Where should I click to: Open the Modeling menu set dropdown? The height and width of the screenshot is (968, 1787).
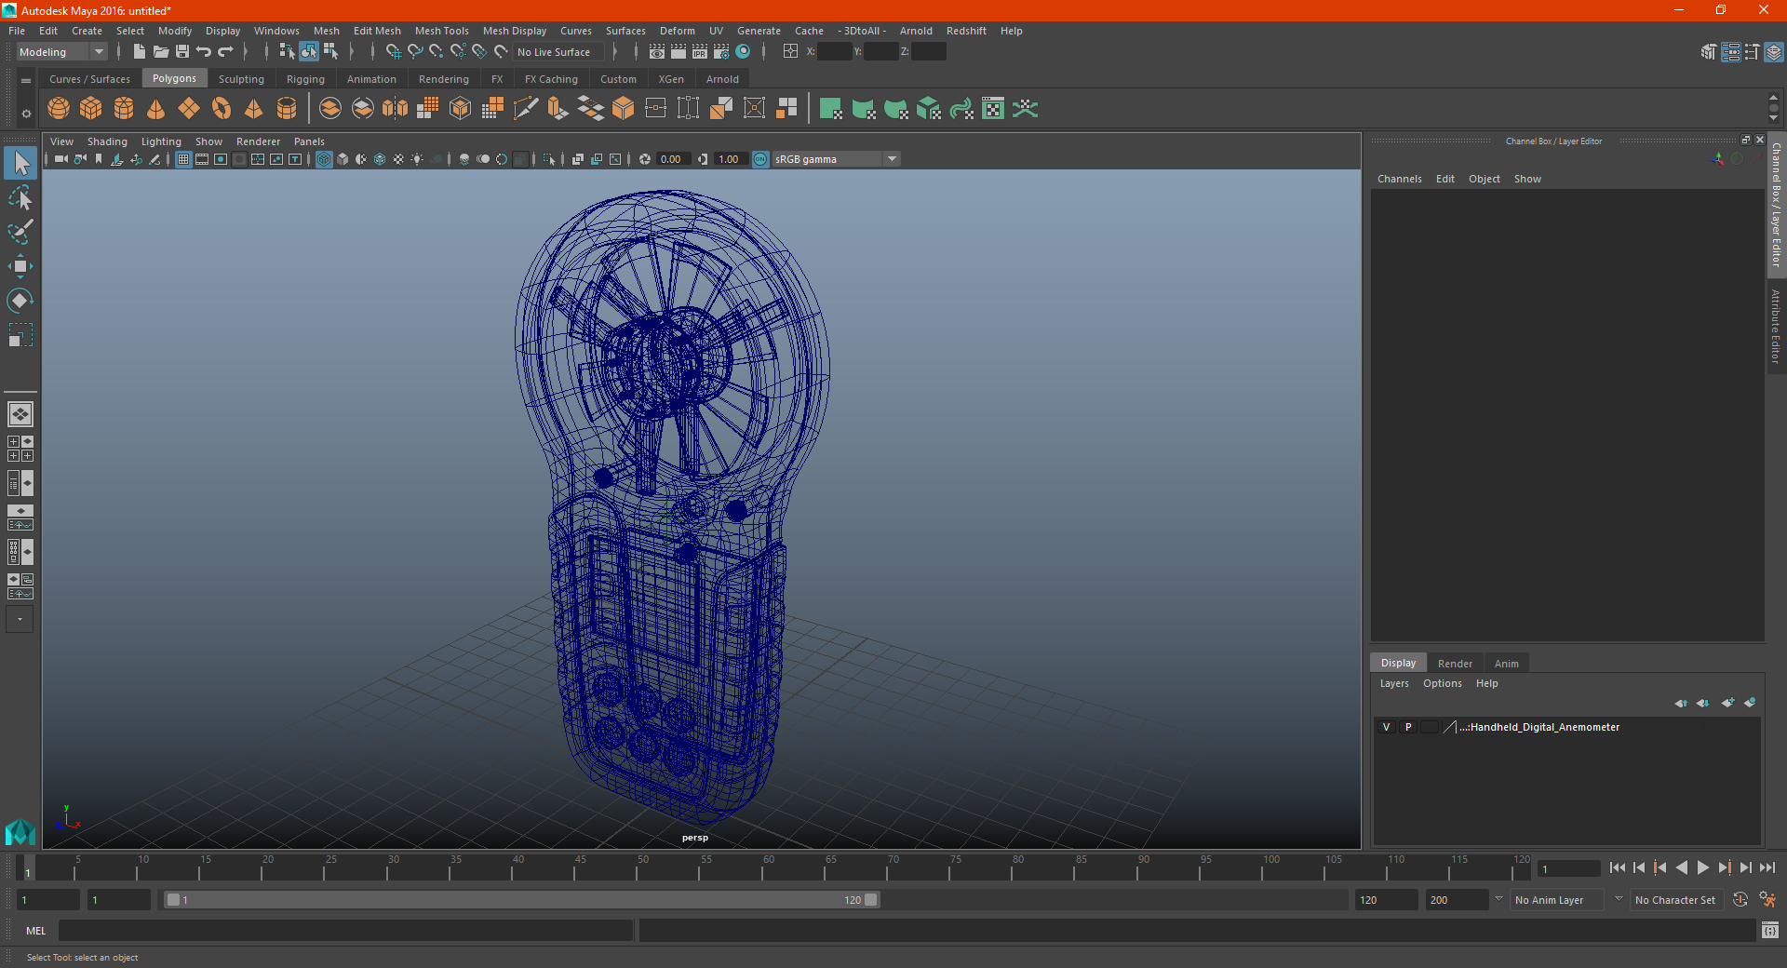[x=62, y=52]
